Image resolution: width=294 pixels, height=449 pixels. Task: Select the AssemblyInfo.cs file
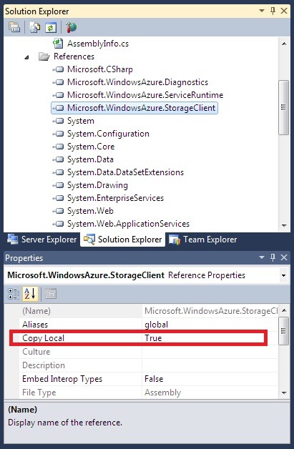(98, 44)
